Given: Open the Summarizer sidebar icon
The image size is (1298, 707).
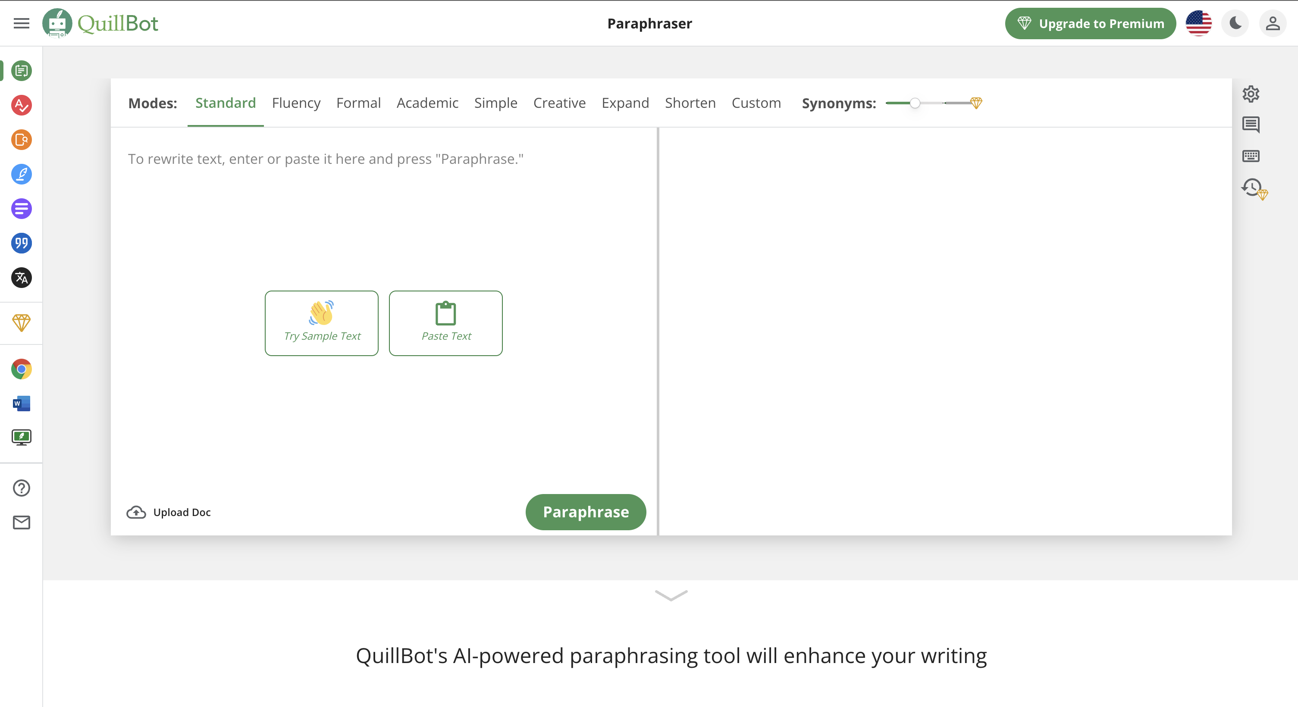Looking at the screenshot, I should (21, 209).
